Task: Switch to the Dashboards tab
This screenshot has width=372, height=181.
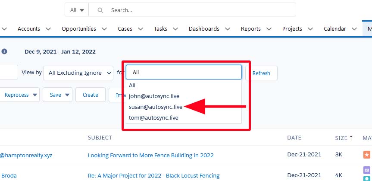Action: [203, 29]
